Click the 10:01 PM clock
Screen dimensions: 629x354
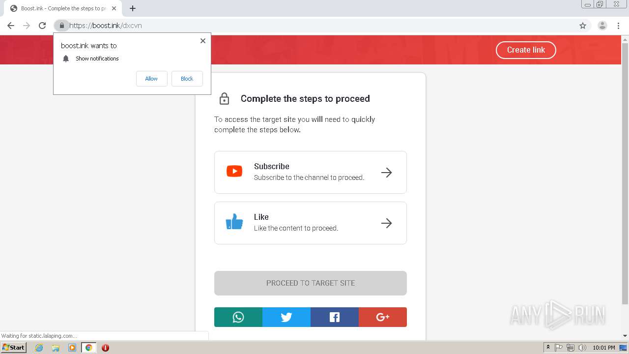pos(604,348)
